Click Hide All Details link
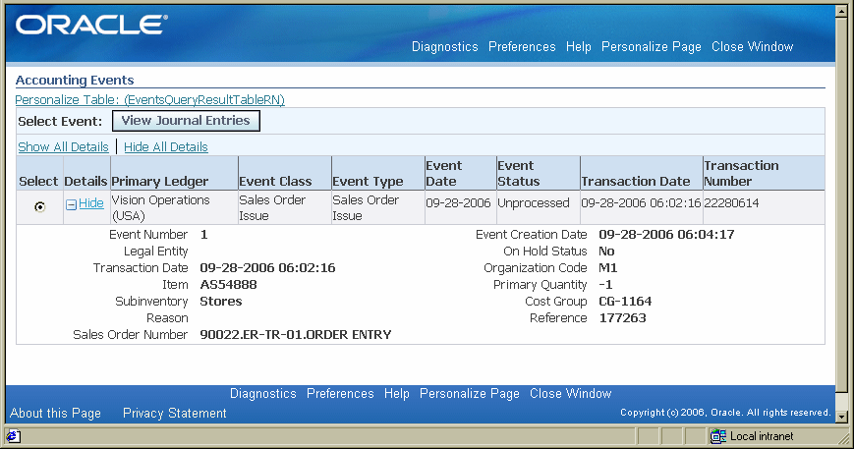This screenshot has width=854, height=449. pyautogui.click(x=166, y=147)
